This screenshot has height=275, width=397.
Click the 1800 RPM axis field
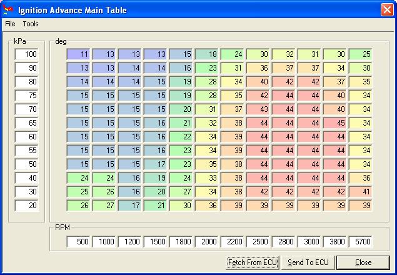click(x=181, y=242)
